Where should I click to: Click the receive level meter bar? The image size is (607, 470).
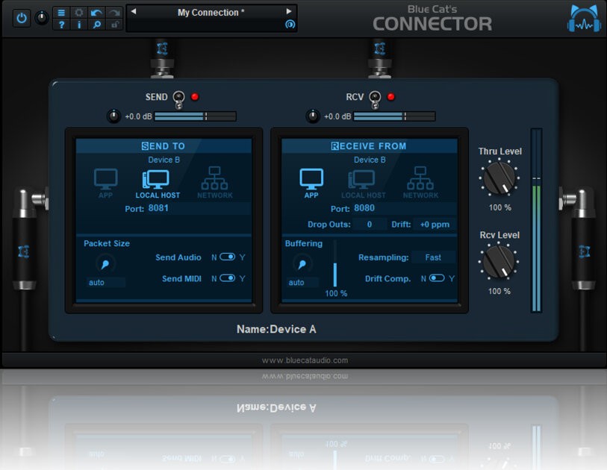click(394, 116)
